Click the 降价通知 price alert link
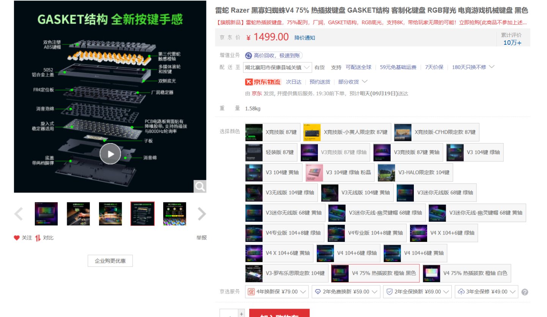Image resolution: width=547 pixels, height=317 pixels. tap(305, 38)
